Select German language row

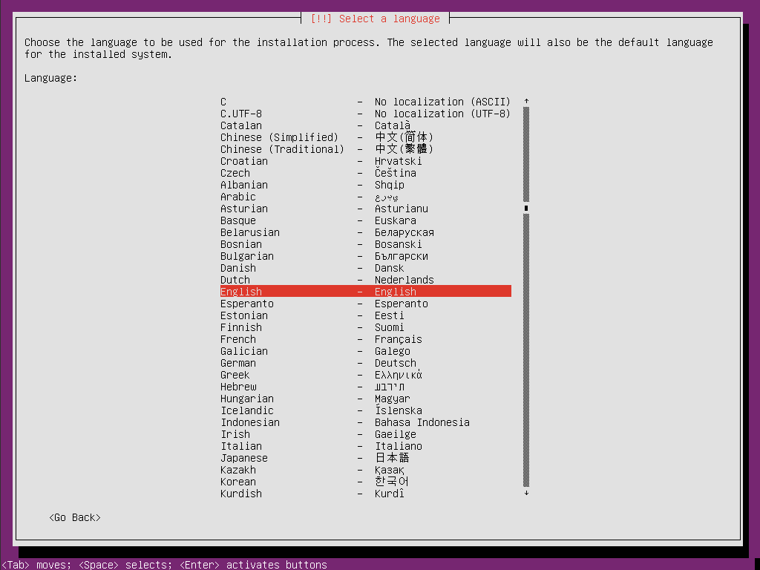pos(365,363)
